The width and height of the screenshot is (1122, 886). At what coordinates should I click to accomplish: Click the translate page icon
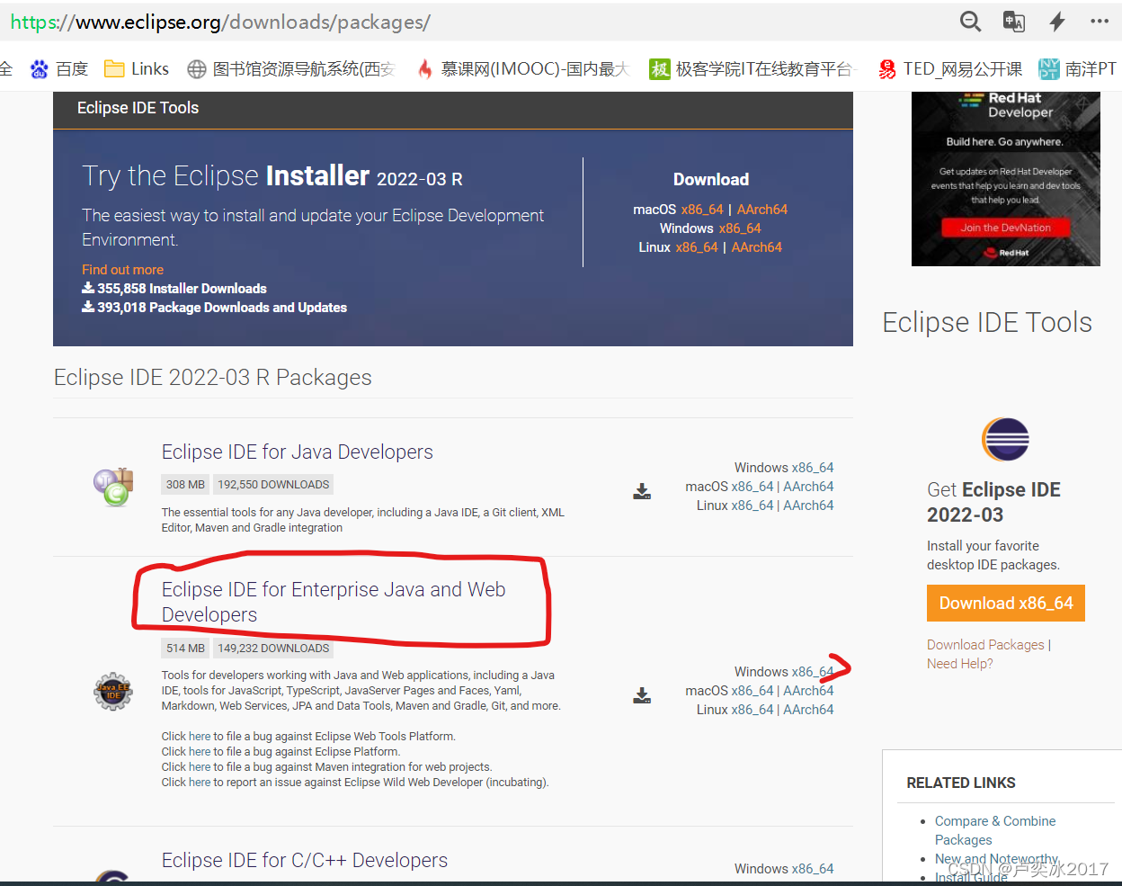tap(1013, 22)
